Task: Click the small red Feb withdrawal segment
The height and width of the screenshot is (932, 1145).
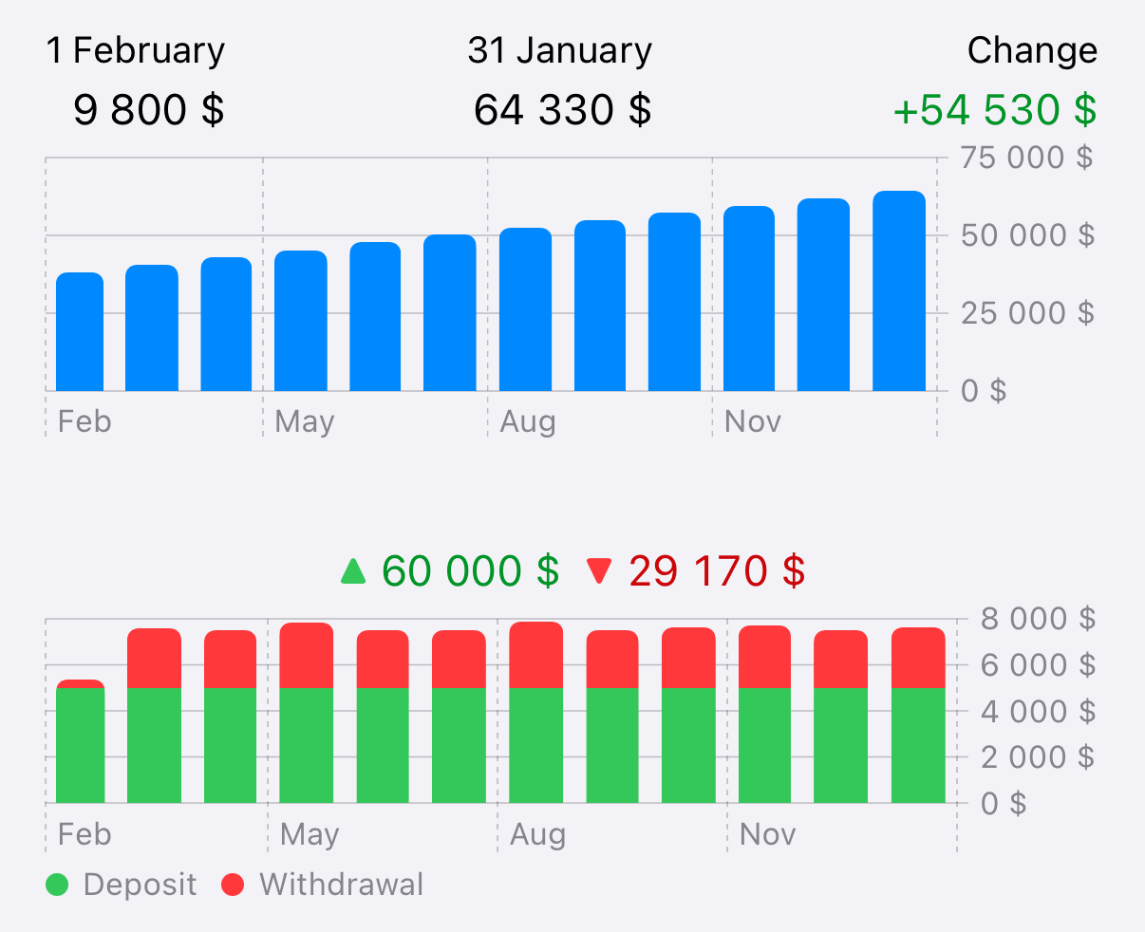Action: click(80, 683)
